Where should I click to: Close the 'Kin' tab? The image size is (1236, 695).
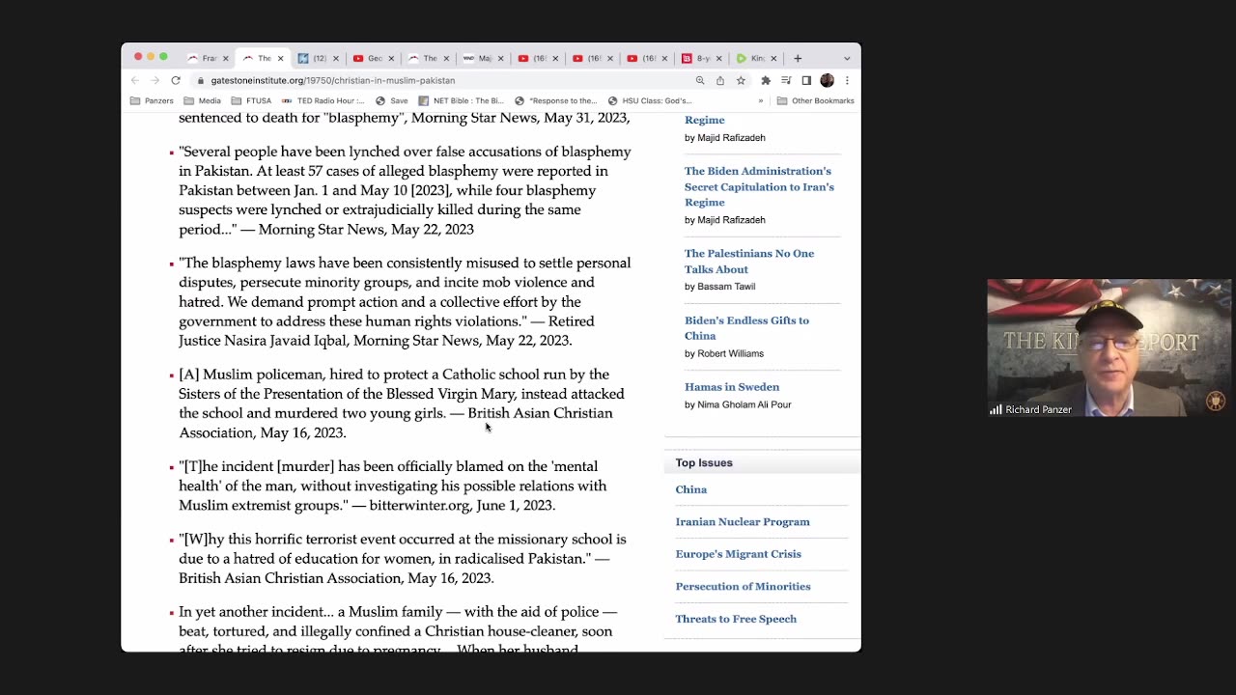point(773,59)
